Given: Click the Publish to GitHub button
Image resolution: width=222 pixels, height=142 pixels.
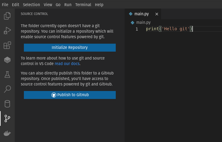Looking at the screenshot, I should (70, 95).
